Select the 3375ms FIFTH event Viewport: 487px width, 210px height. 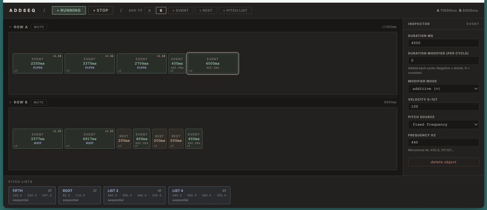[90, 63]
